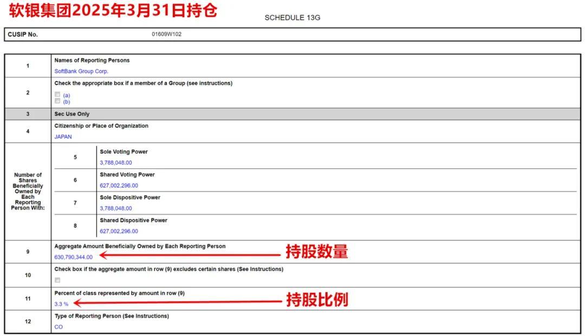
Task: Click the Percent of class represented label
Action: click(119, 293)
